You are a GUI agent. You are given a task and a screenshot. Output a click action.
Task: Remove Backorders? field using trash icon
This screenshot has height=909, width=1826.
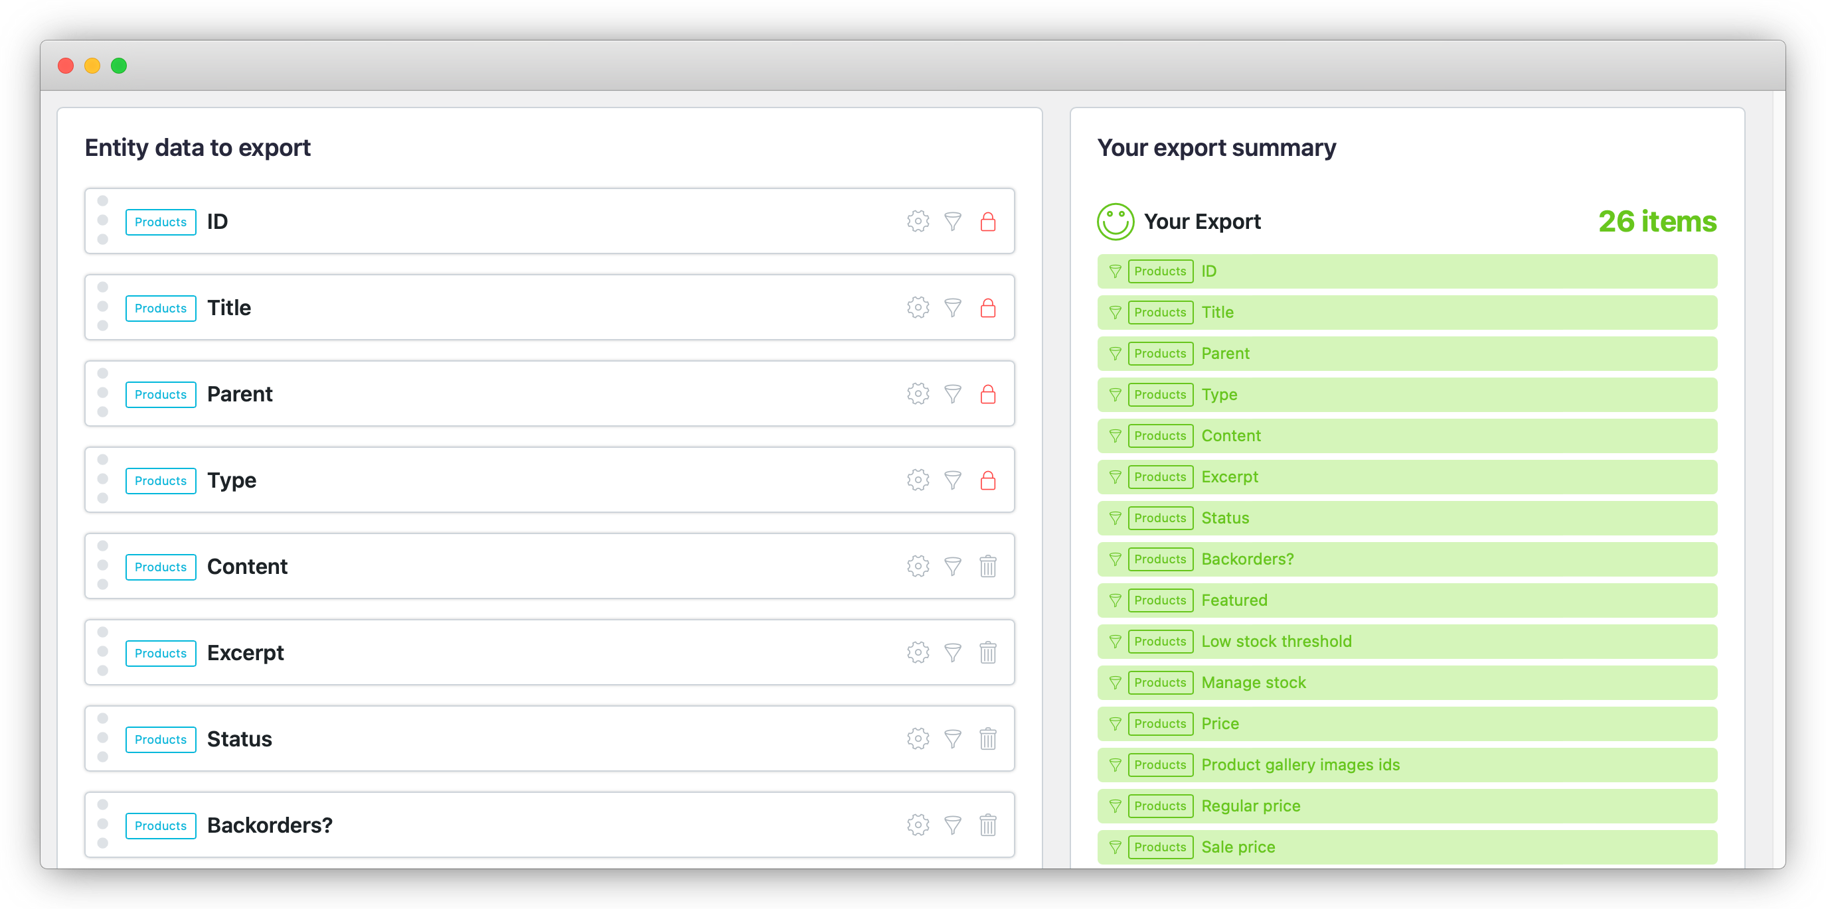(x=987, y=825)
